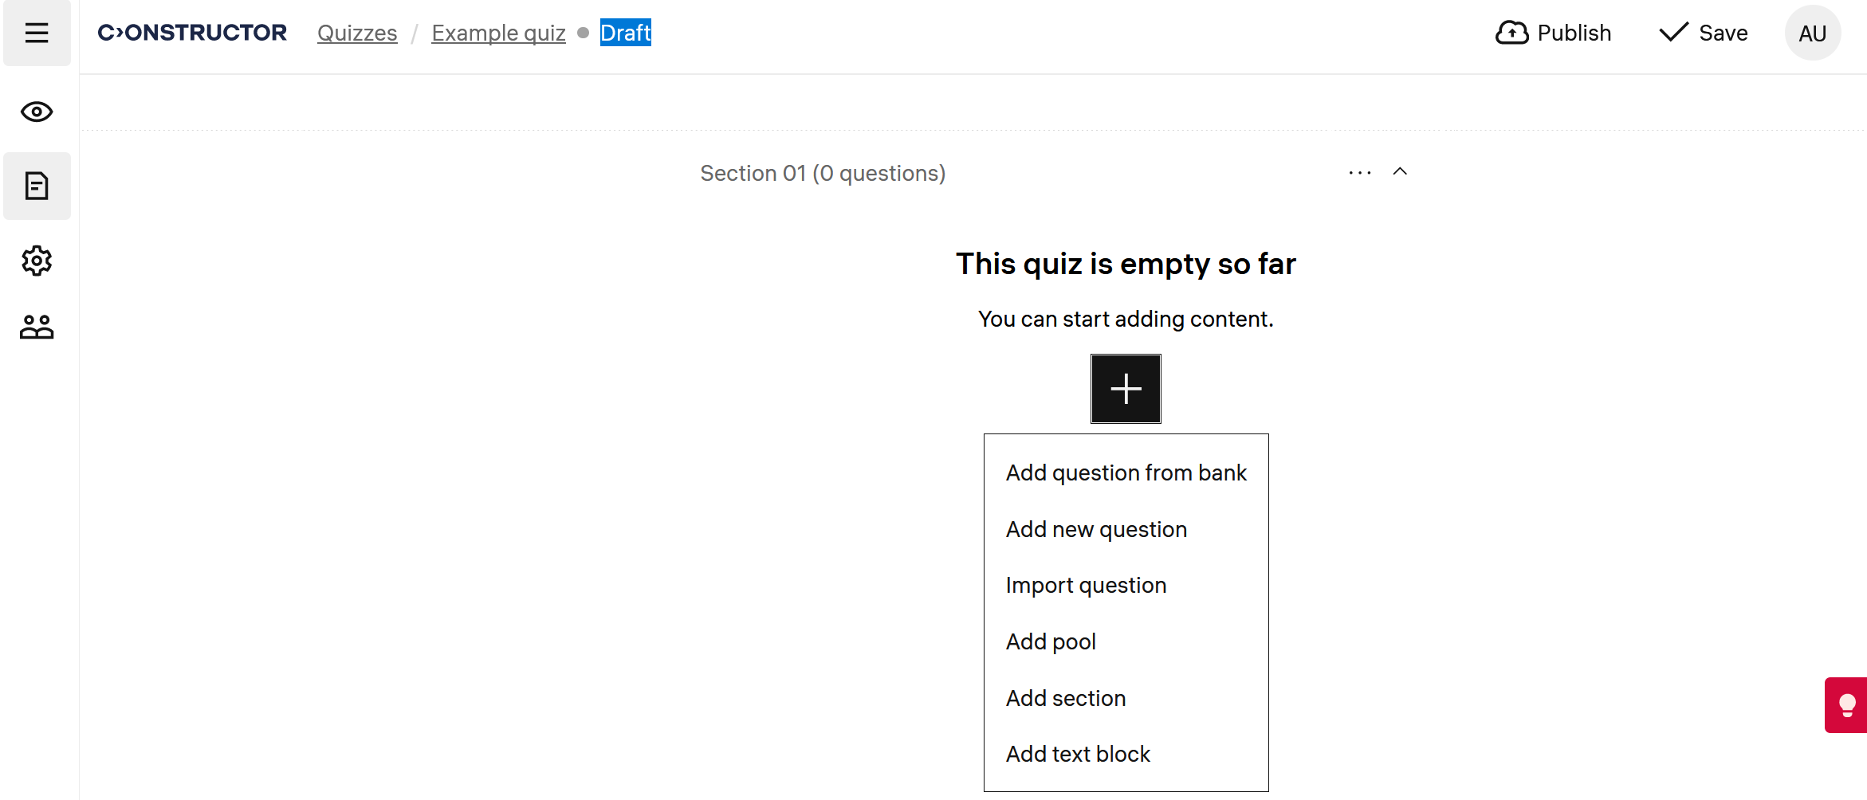Image resolution: width=1867 pixels, height=800 pixels.
Task: Open the hamburger navigation menu
Action: pyautogui.click(x=37, y=33)
